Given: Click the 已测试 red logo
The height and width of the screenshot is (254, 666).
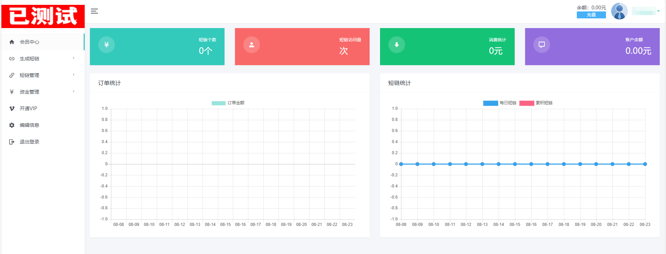Looking at the screenshot, I should (43, 16).
